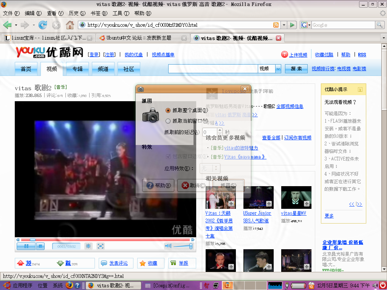This screenshot has width=387, height=290.
Task: Click the 抓图 capture button
Action: (x=228, y=185)
